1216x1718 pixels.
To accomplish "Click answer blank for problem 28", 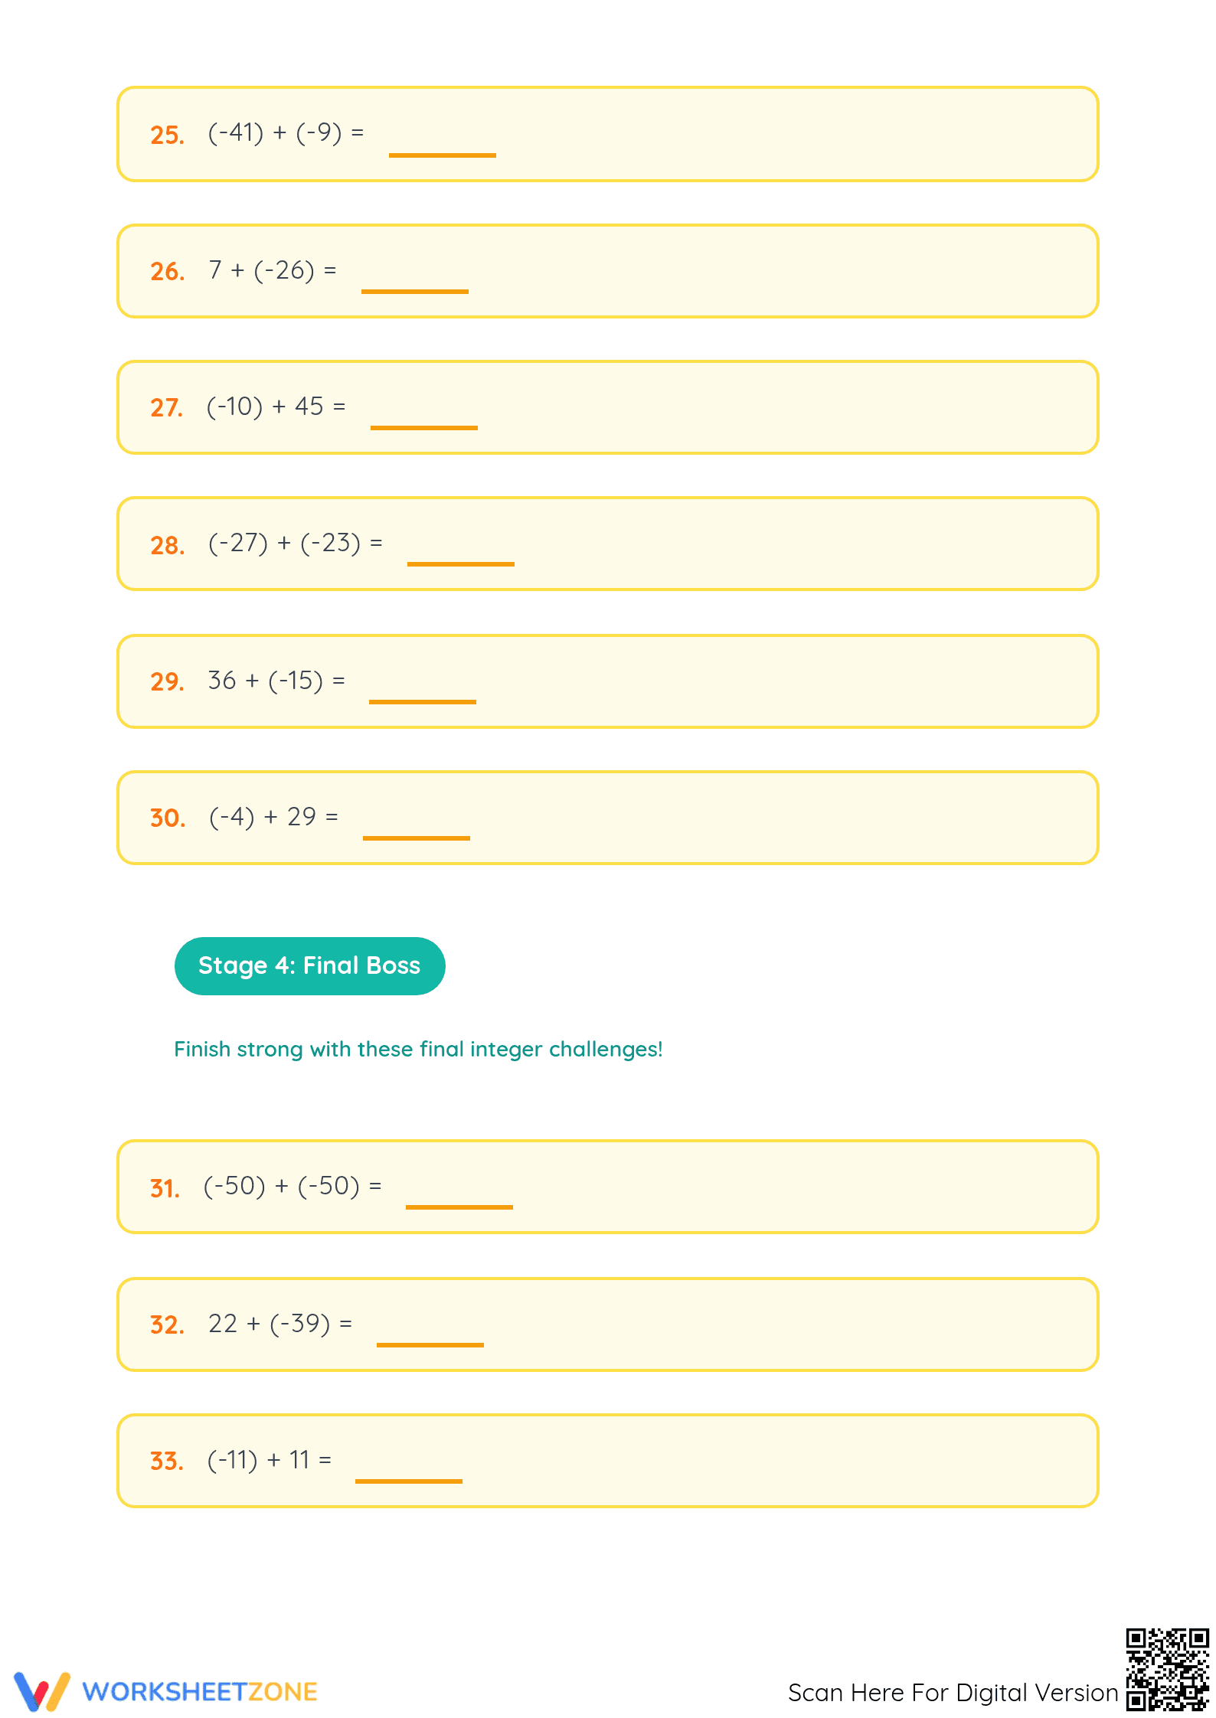I will [x=461, y=563].
